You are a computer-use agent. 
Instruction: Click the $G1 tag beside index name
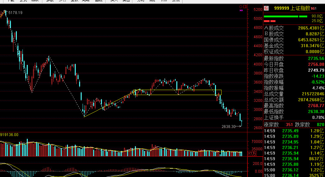click(x=313, y=8)
